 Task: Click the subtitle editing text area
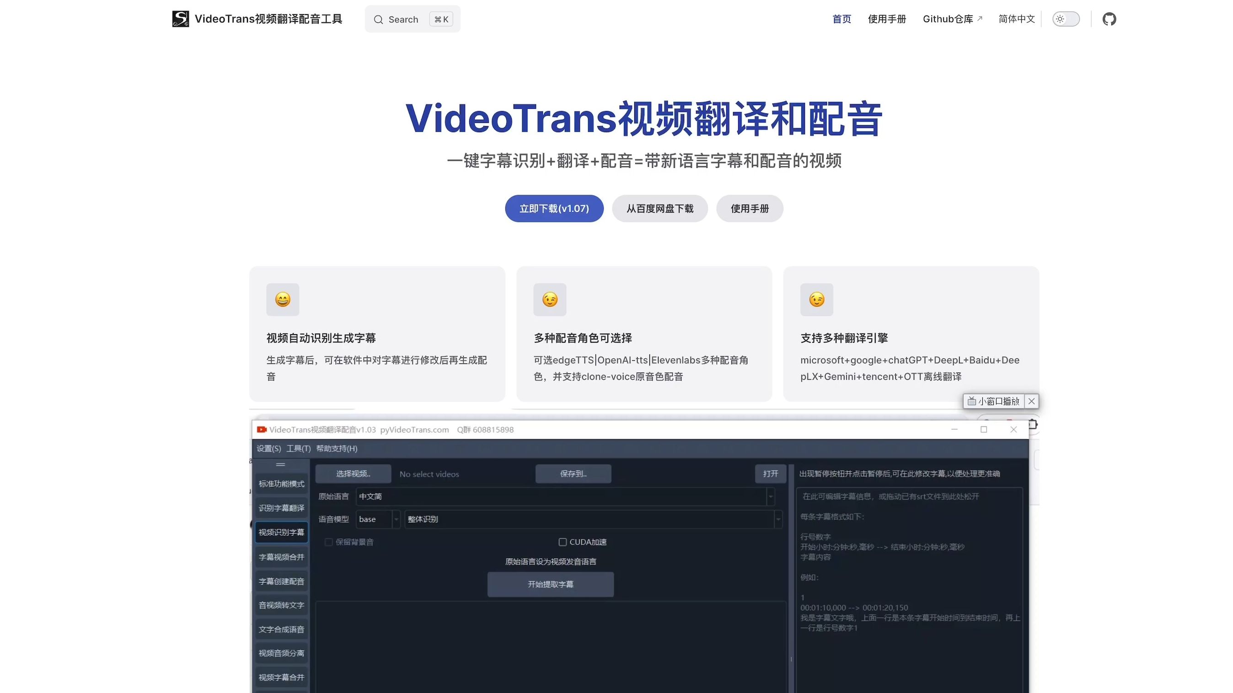click(x=910, y=590)
